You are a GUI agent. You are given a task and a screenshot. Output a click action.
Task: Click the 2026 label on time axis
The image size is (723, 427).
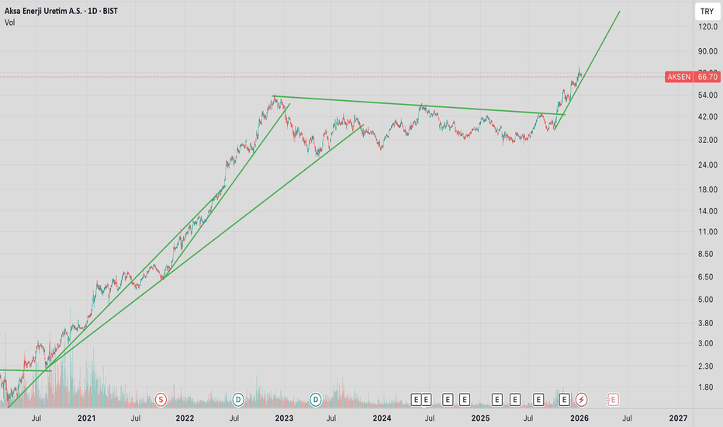pos(579,418)
